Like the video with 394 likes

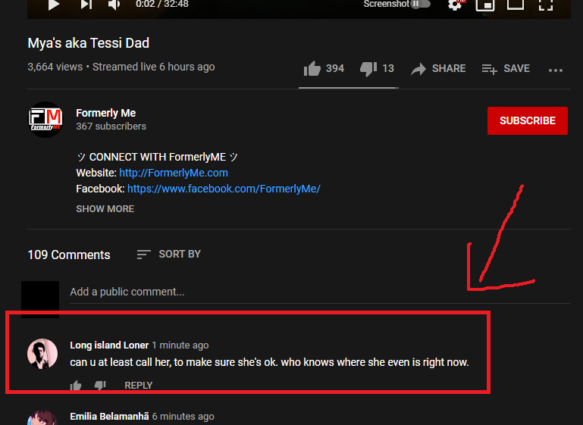coord(312,68)
